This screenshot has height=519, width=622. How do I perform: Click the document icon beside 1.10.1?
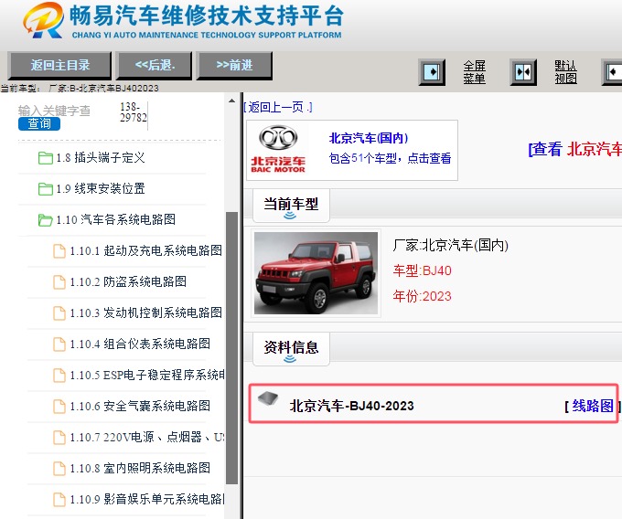(x=59, y=250)
